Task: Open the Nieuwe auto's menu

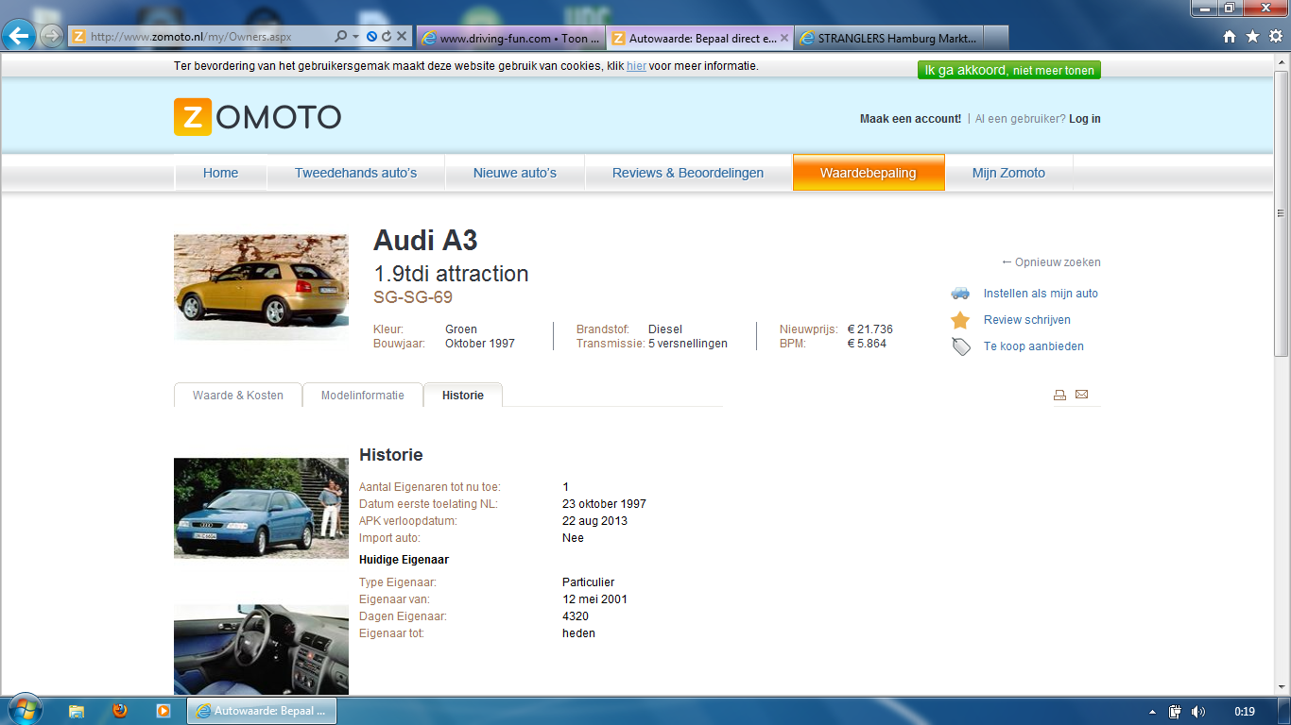Action: pyautogui.click(x=515, y=173)
